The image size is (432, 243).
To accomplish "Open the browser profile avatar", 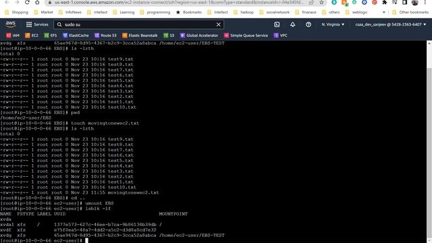I will pos(414,3).
